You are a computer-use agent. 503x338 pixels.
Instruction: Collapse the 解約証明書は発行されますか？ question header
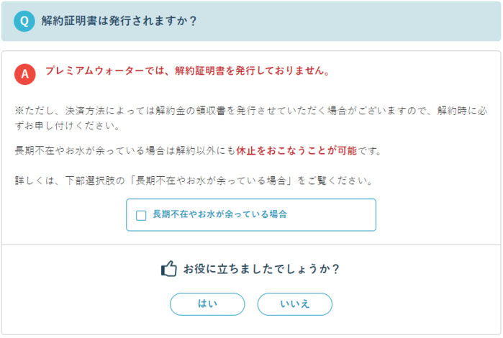click(252, 21)
